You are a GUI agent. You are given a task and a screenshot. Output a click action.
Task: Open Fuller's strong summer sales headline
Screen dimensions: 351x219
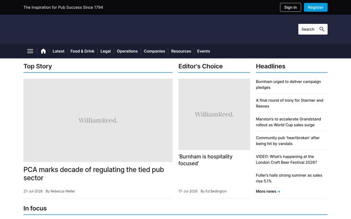(289, 178)
